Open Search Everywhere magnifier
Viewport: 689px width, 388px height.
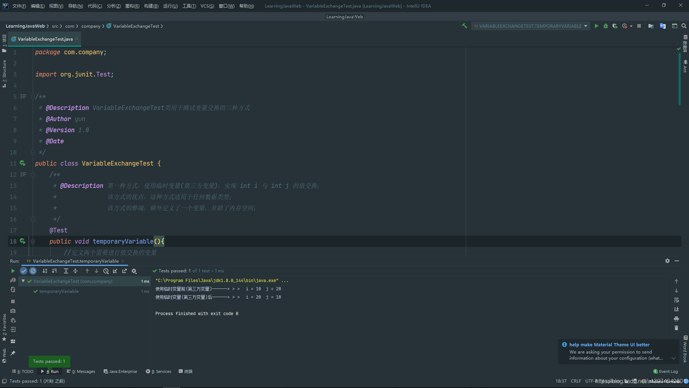click(684, 26)
